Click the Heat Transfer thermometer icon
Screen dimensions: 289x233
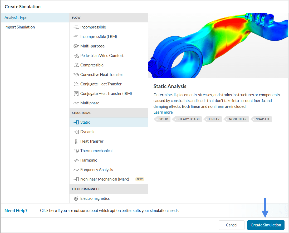pyautogui.click(x=75, y=141)
